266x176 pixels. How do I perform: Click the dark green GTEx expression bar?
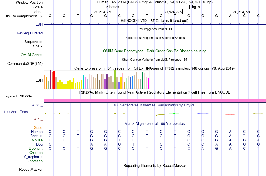point(142,80)
